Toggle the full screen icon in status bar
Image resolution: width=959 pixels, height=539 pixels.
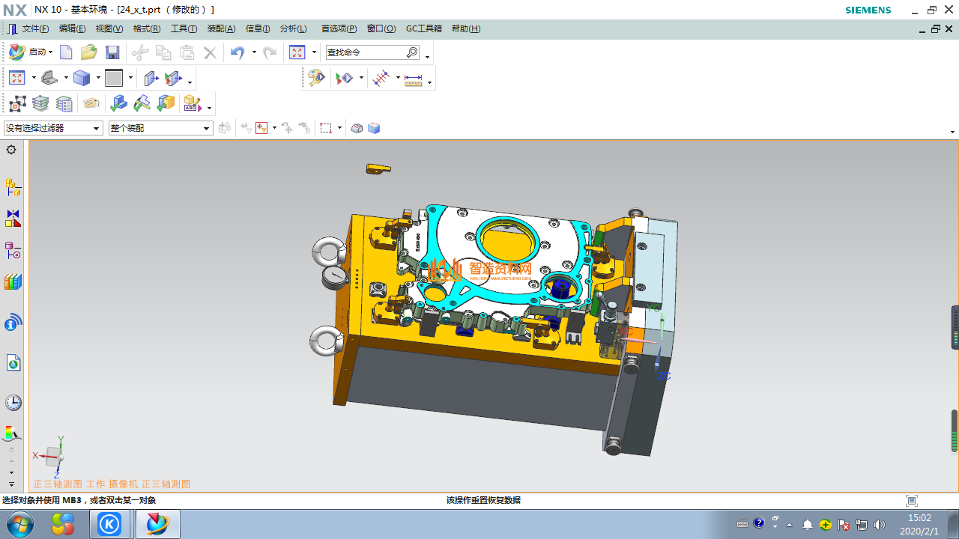[x=912, y=501]
